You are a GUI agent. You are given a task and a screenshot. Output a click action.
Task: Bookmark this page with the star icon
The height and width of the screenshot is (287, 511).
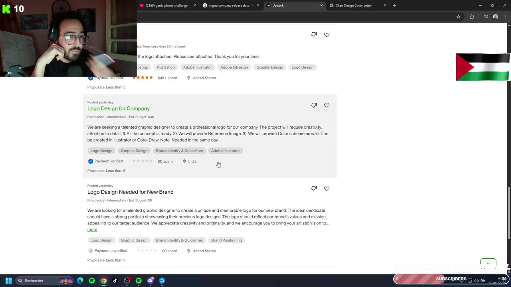(x=458, y=17)
